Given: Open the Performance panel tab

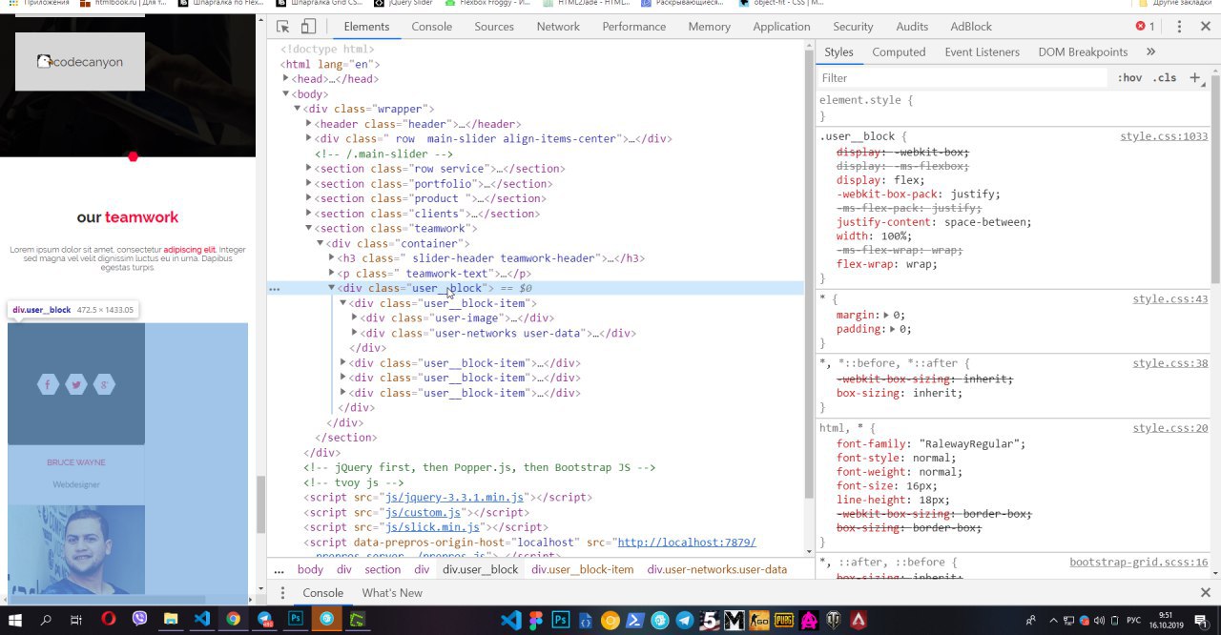Looking at the screenshot, I should pyautogui.click(x=634, y=27).
